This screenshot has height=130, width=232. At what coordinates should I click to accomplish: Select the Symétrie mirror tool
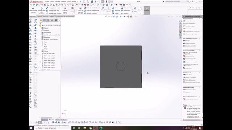[x=125, y=13]
